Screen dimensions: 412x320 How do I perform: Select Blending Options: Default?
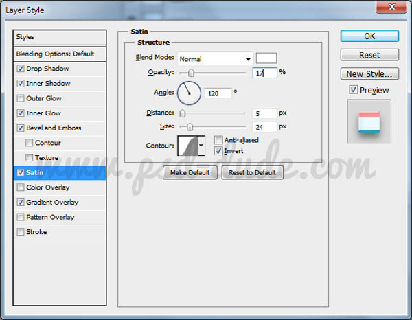pos(60,54)
